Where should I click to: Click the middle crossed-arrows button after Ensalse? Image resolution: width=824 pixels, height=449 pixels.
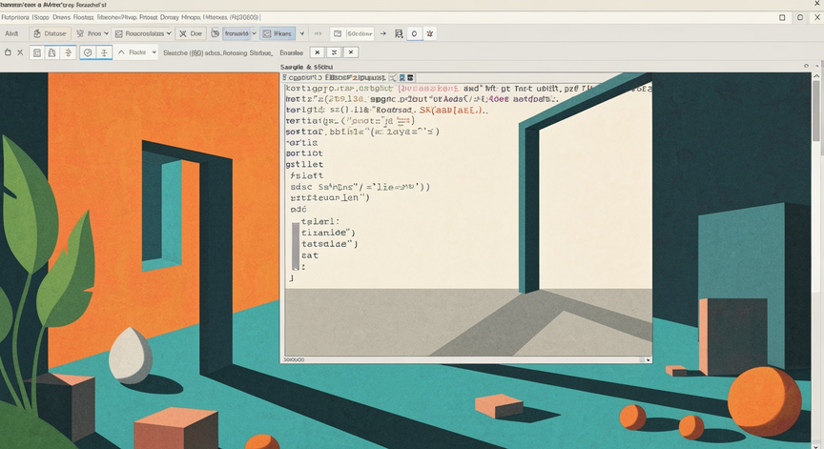point(334,52)
